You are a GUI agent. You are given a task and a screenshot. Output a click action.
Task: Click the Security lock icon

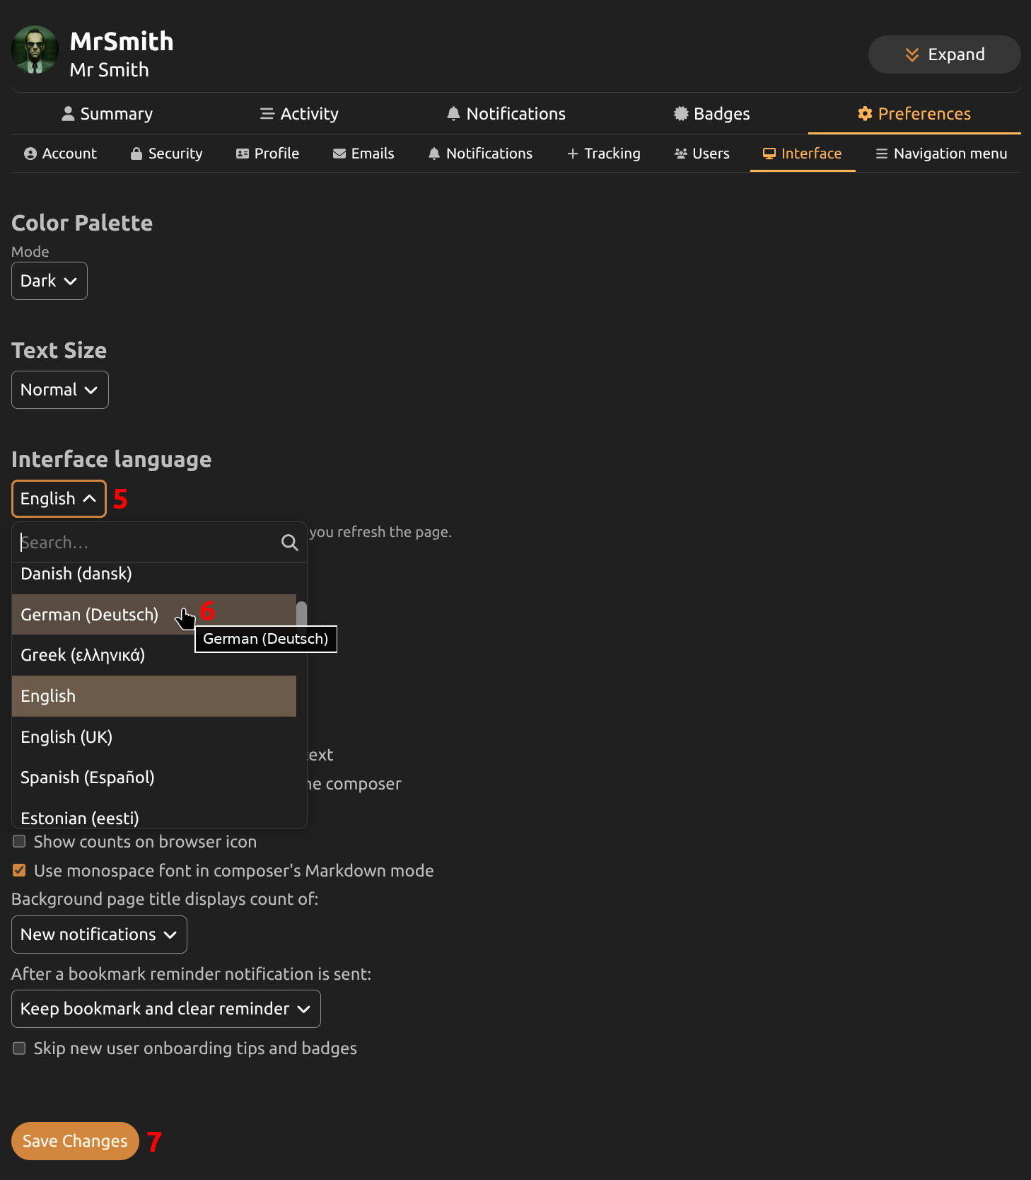pyautogui.click(x=136, y=154)
